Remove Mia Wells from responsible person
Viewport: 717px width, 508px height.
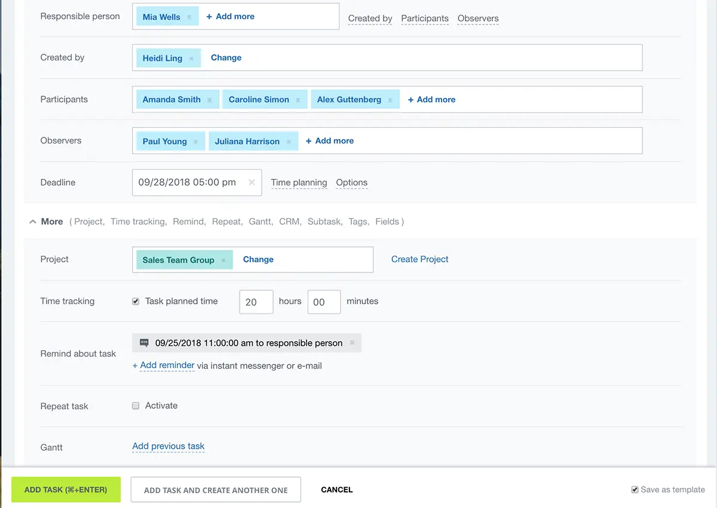click(189, 17)
